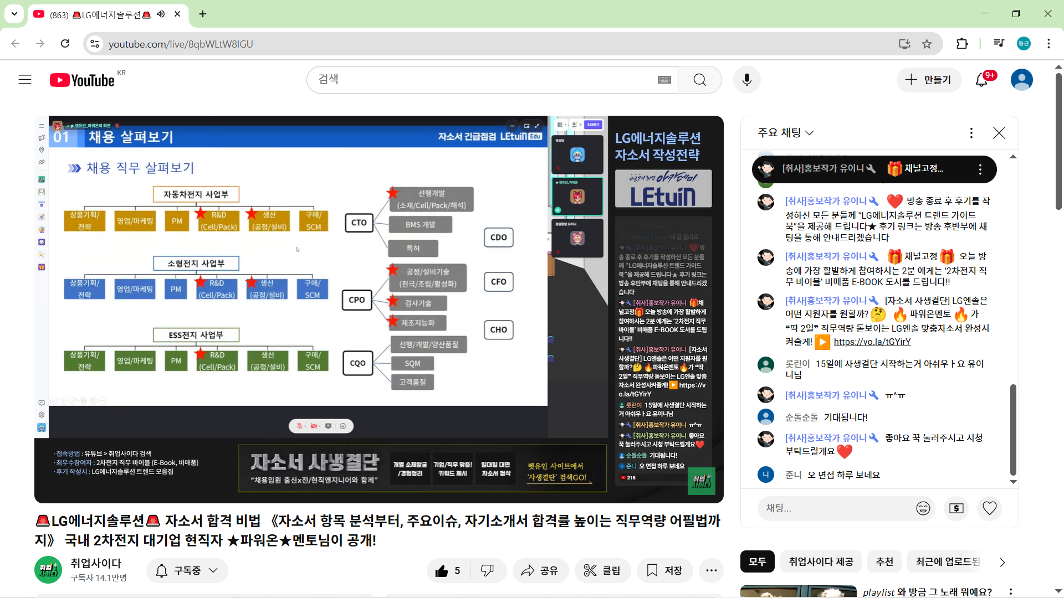Click the Super Chat dollar icon
Viewport: 1064px width, 598px height.
tap(956, 508)
